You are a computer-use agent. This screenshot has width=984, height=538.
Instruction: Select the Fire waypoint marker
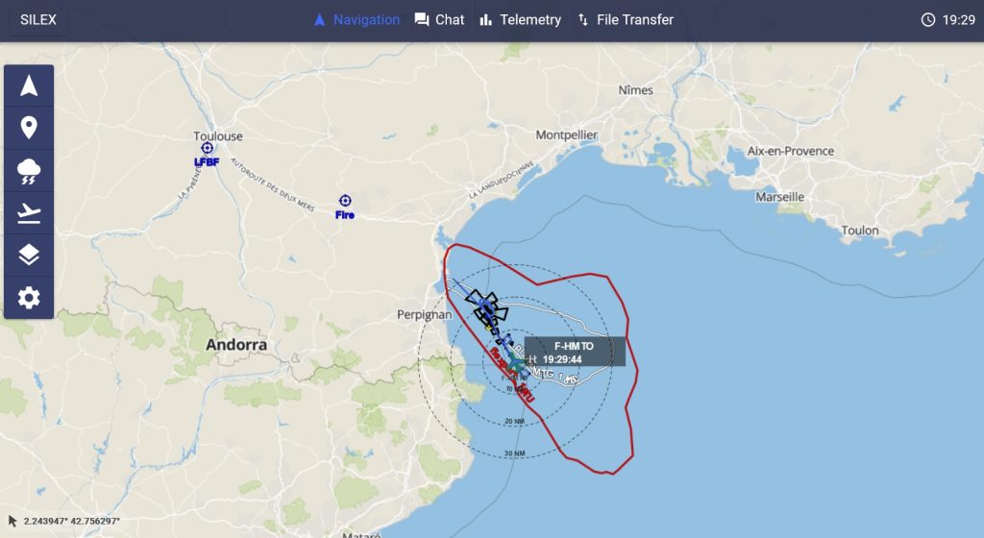point(345,201)
